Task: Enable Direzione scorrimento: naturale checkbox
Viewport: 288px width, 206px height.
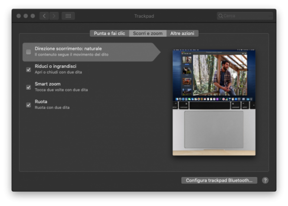Action: pyautogui.click(x=28, y=52)
